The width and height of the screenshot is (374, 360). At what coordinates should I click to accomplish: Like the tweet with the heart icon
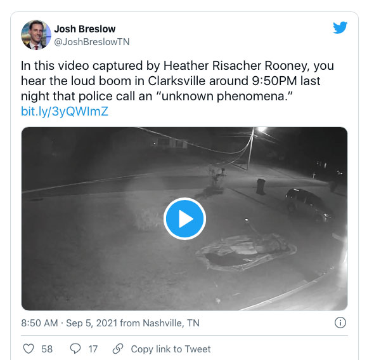pyautogui.click(x=29, y=349)
